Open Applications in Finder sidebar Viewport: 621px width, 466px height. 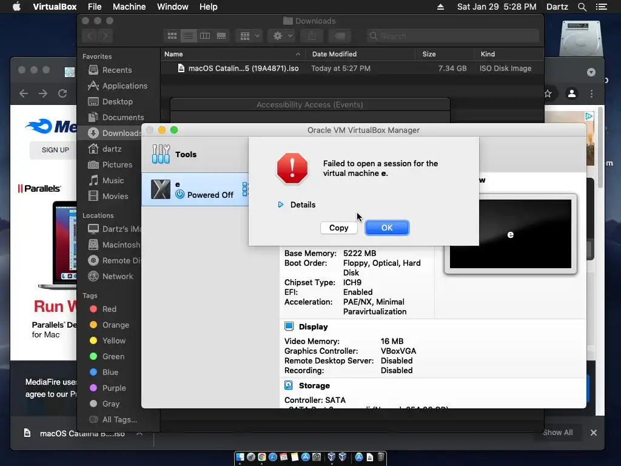click(118, 86)
